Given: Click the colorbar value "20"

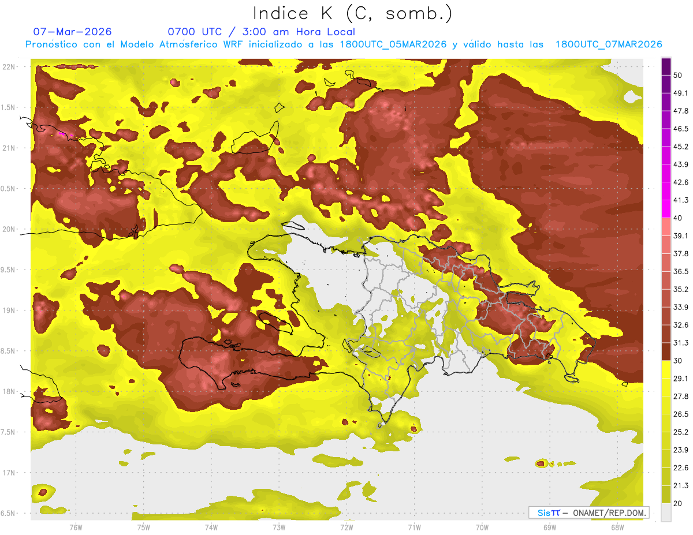Looking at the screenshot, I should point(678,503).
